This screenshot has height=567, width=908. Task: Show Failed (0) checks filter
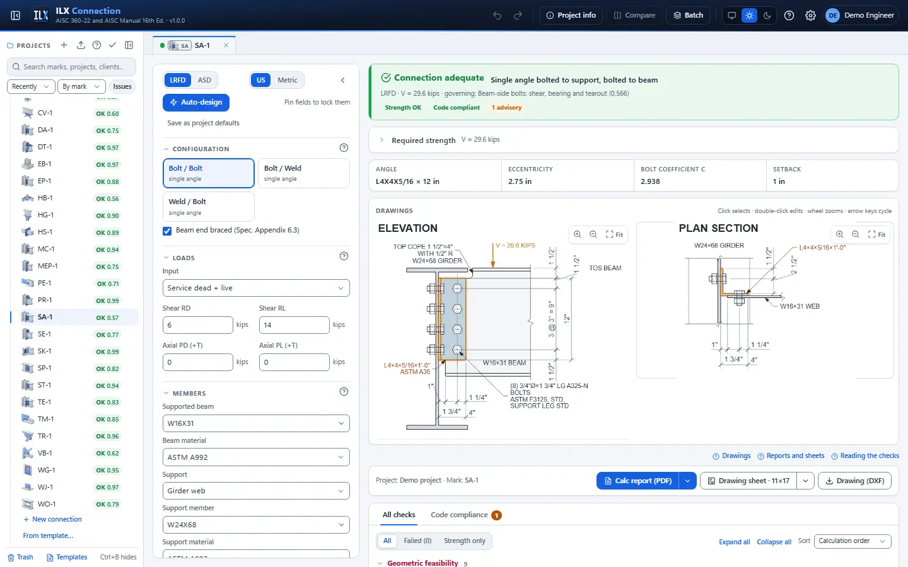(x=417, y=541)
